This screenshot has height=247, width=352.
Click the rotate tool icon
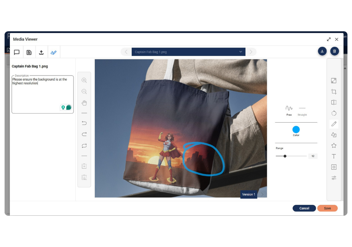point(334,113)
